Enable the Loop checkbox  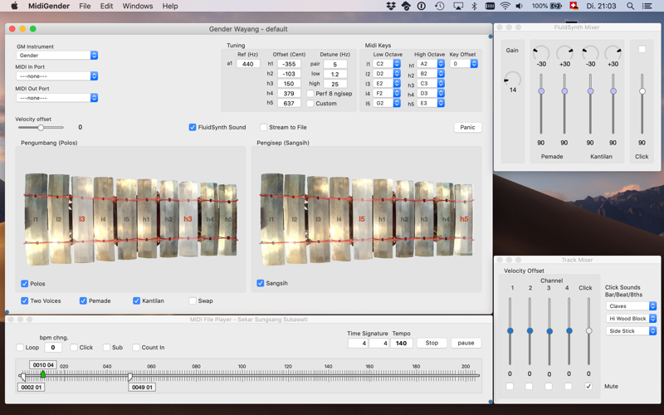pos(20,347)
